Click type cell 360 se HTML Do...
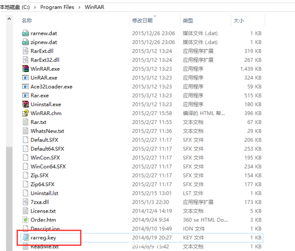The width and height of the screenshot is (295, 251). click(205, 220)
